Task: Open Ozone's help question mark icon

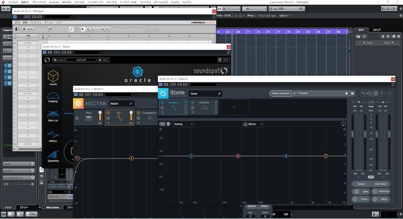Action: tap(382, 94)
